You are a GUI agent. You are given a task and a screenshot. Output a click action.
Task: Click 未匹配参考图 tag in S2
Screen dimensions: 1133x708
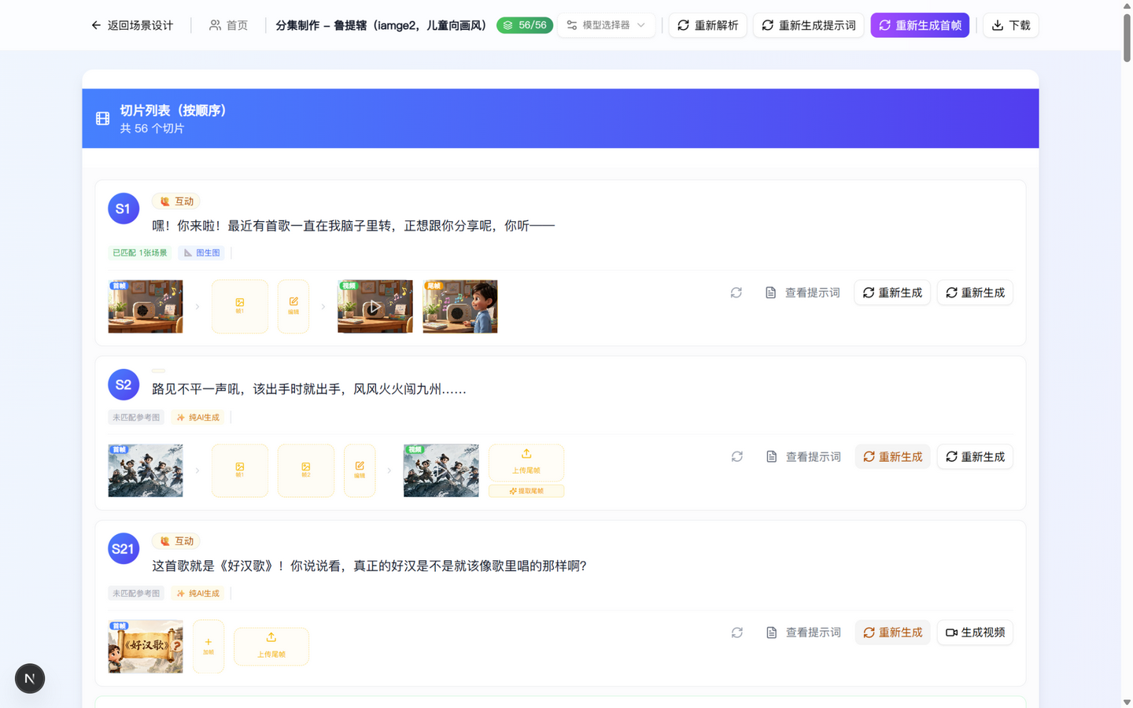(136, 418)
